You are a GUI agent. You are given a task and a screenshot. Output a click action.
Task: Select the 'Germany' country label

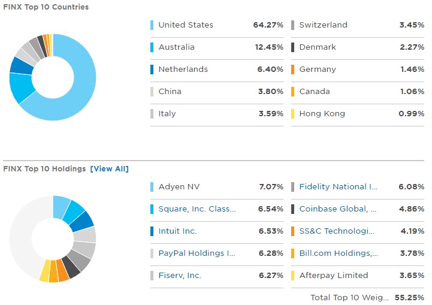pyautogui.click(x=318, y=70)
